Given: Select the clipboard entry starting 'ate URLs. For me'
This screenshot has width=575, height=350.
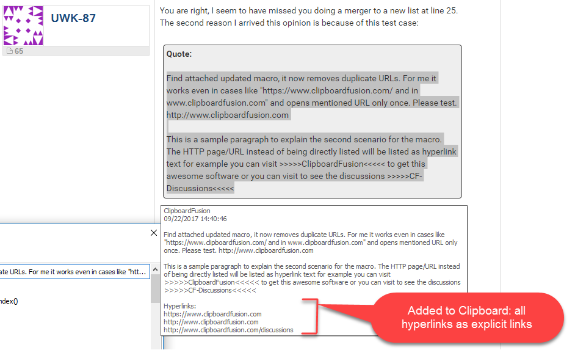Looking at the screenshot, I should [74, 272].
